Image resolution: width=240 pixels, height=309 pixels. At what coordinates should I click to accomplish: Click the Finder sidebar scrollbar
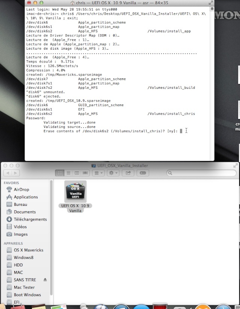[x=51, y=237]
